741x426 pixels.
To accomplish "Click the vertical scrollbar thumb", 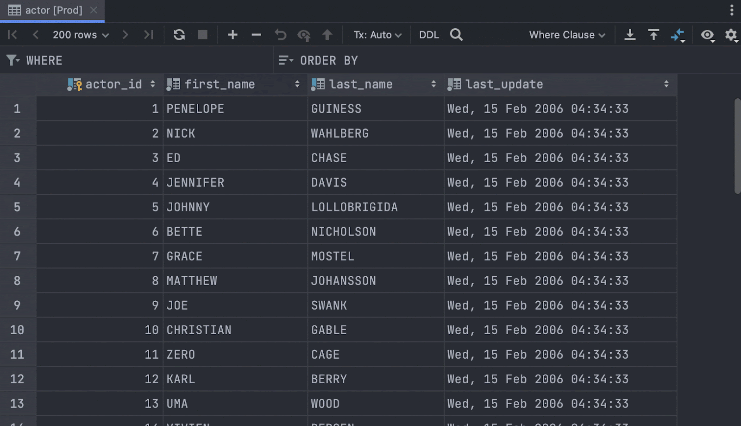I will coord(737,146).
